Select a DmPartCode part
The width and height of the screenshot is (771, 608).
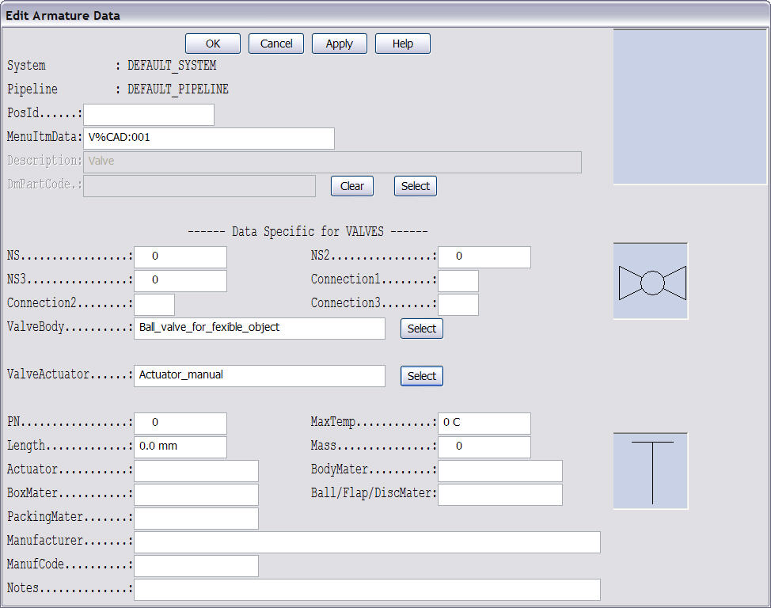click(x=415, y=186)
